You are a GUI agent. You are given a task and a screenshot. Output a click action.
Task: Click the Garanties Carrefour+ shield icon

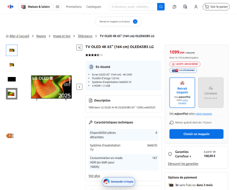pos(170,154)
